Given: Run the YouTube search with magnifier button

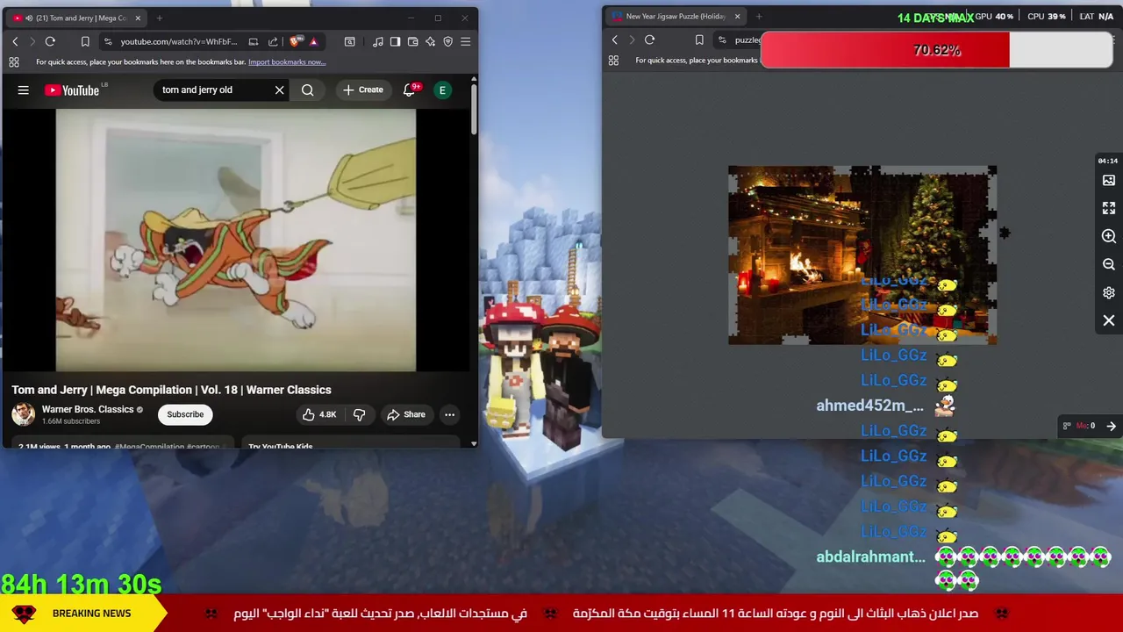Looking at the screenshot, I should 307,90.
